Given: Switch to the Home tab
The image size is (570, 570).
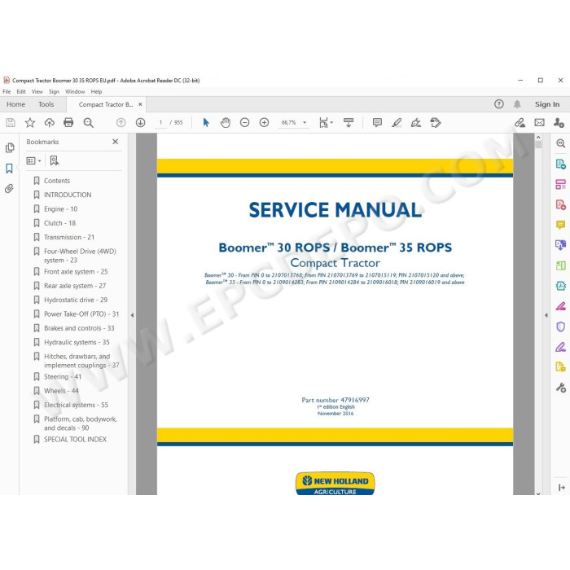Looking at the screenshot, I should (16, 104).
